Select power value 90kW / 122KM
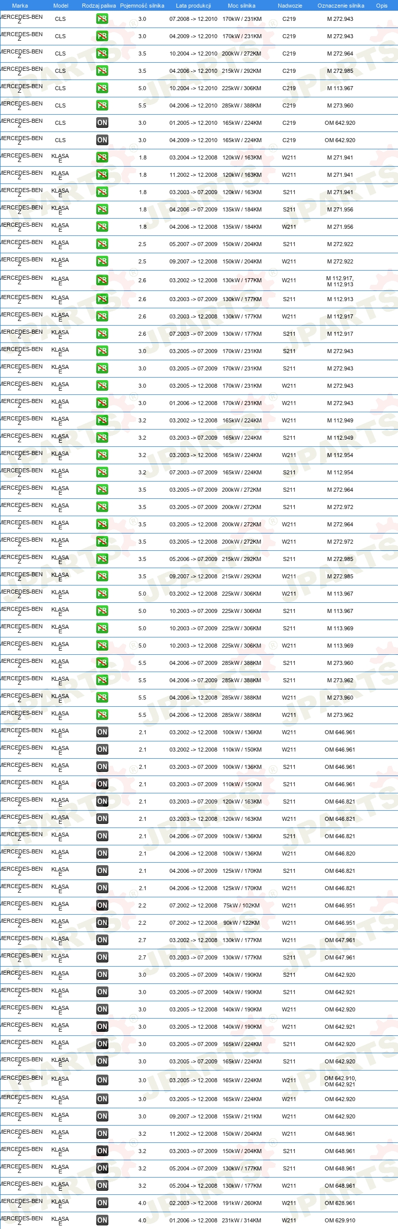This screenshot has width=398, height=1229. tap(242, 923)
